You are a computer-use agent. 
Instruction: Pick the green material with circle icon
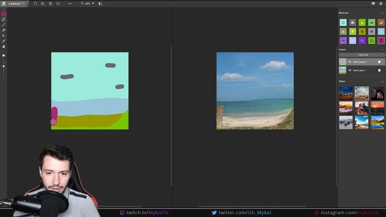[x=372, y=40]
